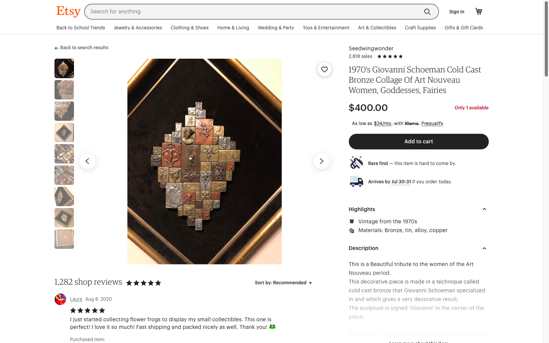Select the last product thumbnail
This screenshot has width=549, height=343.
coord(64,239)
